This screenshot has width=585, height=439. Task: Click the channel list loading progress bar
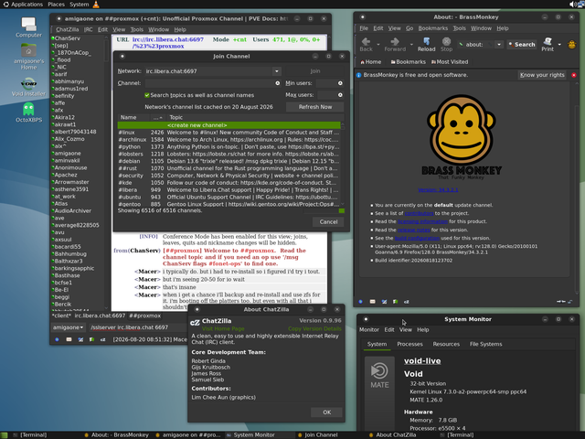pos(324,211)
